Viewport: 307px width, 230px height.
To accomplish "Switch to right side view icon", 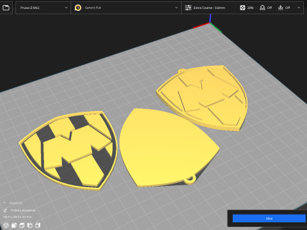I will pyautogui.click(x=38, y=225).
